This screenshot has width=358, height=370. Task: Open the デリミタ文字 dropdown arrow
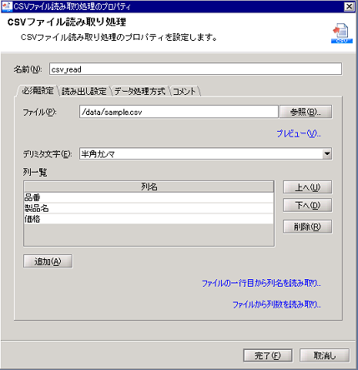tap(327, 153)
